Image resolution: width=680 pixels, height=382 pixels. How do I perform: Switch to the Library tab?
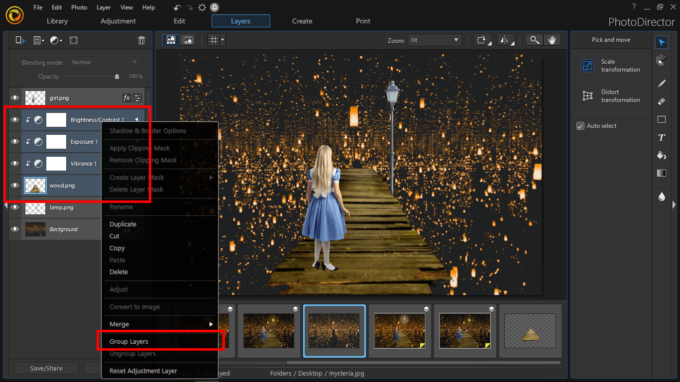pyautogui.click(x=57, y=21)
